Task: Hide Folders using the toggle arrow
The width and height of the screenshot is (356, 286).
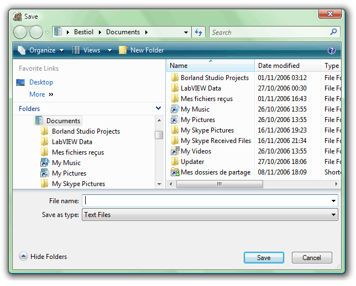Action: click(23, 256)
